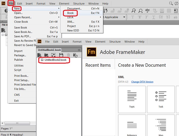
Task: Click the anchored frame anchor icon
Action: (x=155, y=11)
